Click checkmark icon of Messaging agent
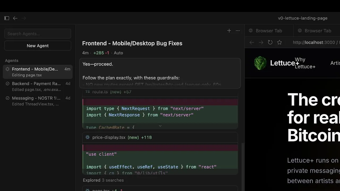Screen dimensions: 340x191 pyautogui.click(x=7, y=98)
